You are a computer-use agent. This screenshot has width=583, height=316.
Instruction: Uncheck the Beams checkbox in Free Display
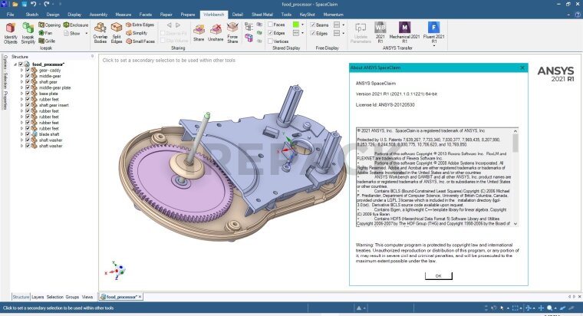pyautogui.click(x=315, y=25)
